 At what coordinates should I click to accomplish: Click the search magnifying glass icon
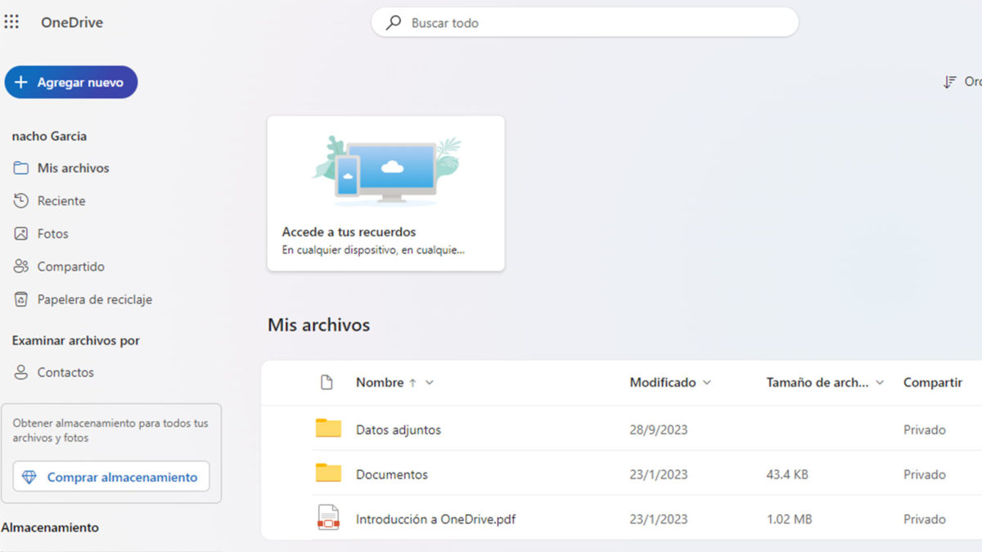coord(394,22)
